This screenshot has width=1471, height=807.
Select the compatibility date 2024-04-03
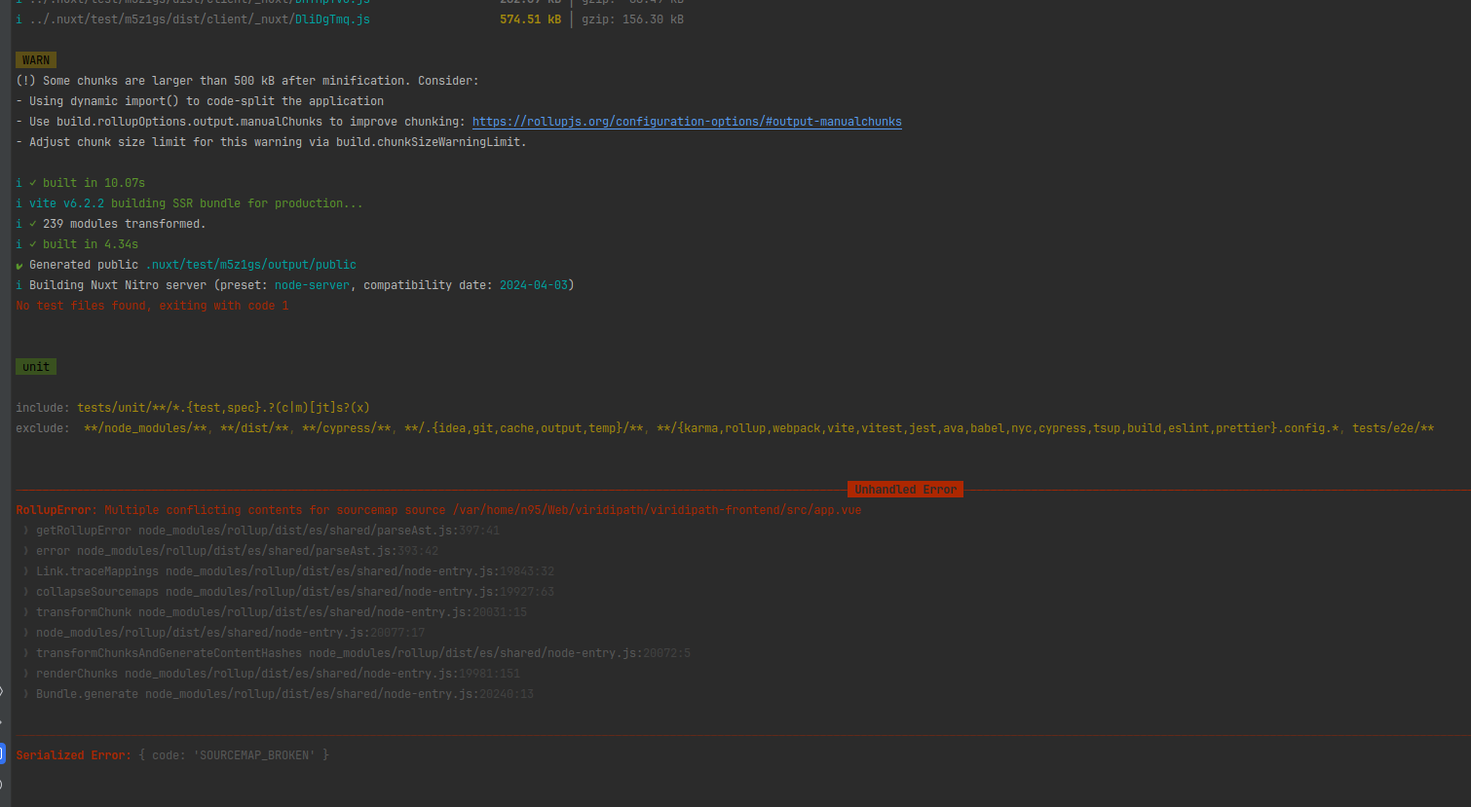coord(534,285)
